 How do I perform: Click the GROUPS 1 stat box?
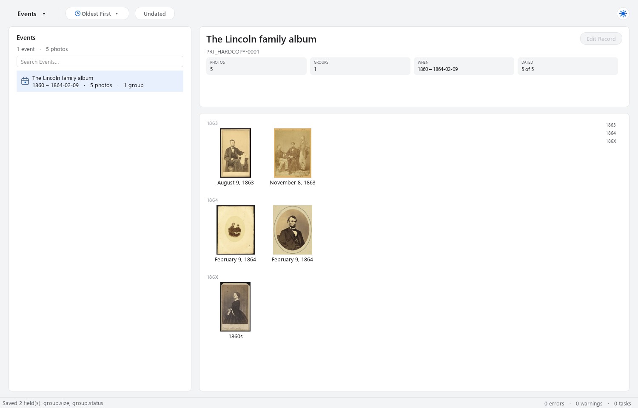[360, 66]
